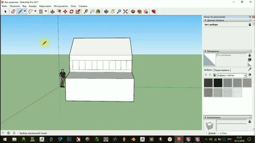Click the Длина measurements input field
The image size is (255, 143).
(235, 133)
